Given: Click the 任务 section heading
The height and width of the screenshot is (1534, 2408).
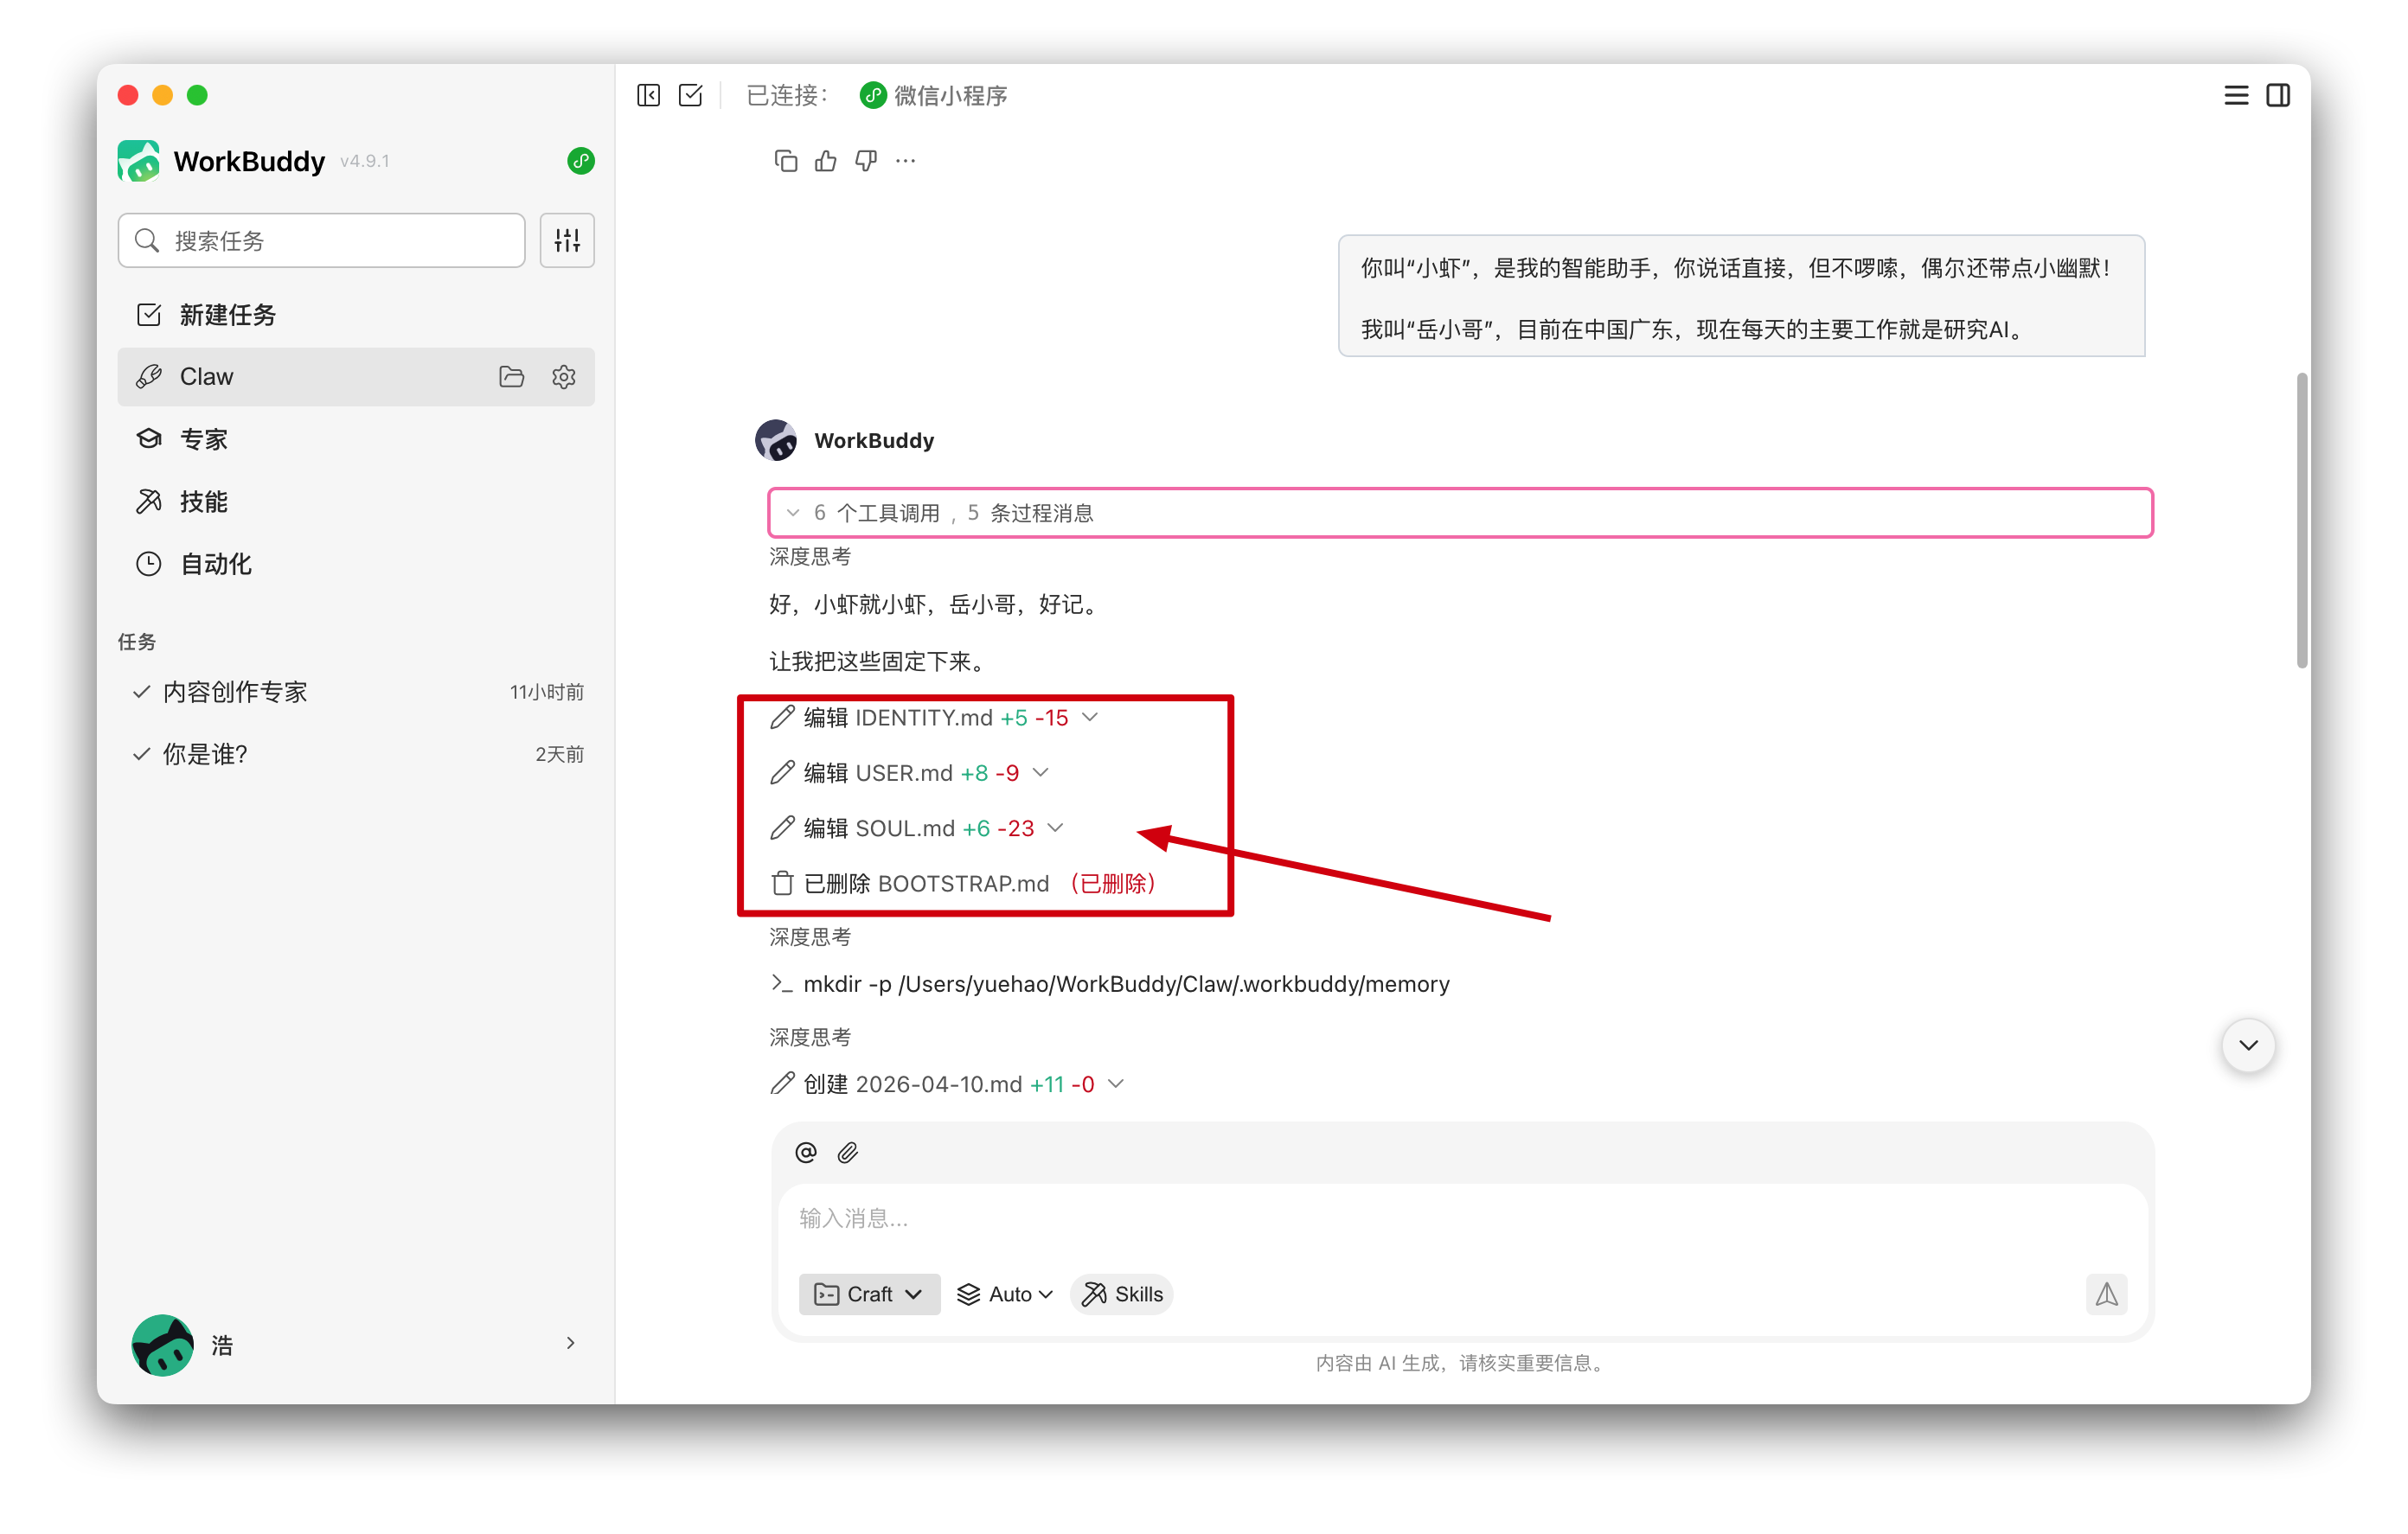Looking at the screenshot, I should 137,642.
